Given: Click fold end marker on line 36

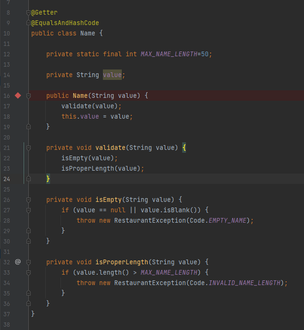Looking at the screenshot, I should (x=29, y=303).
